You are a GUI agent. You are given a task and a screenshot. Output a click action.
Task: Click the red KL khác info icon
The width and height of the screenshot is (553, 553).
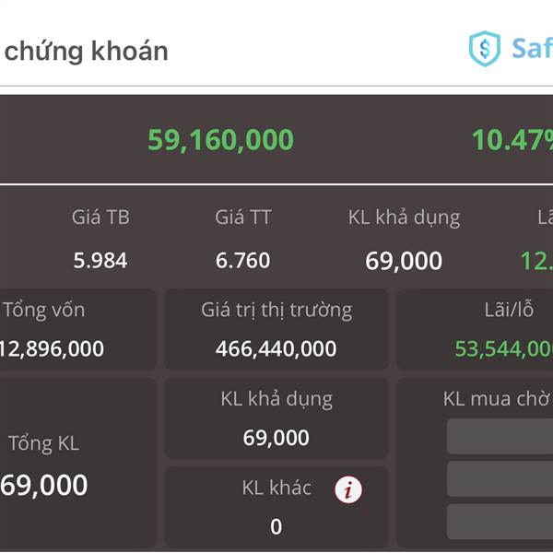click(x=348, y=489)
